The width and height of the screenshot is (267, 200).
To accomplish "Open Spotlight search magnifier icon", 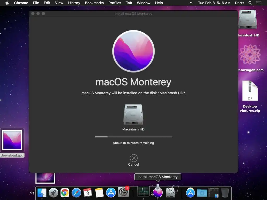I will tap(250, 3).
